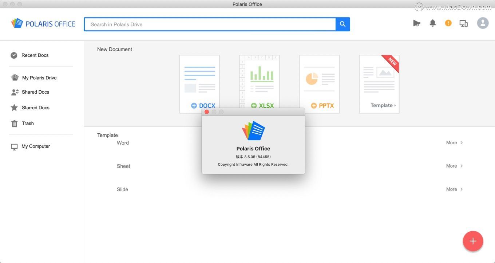
Task: Click the Starred Docs star icon
Action: tap(14, 108)
